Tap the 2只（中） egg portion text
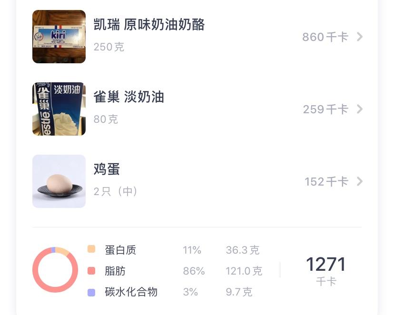Screen dimensions: 394x315 (116, 192)
